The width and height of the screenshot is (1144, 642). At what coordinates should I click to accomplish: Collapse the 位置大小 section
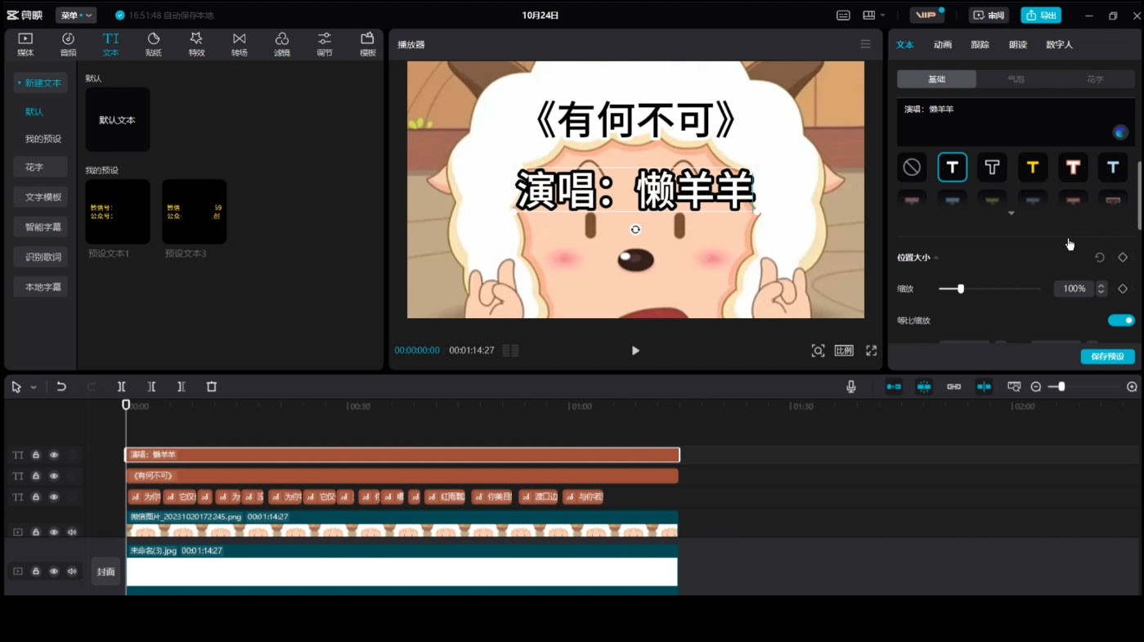coord(937,256)
